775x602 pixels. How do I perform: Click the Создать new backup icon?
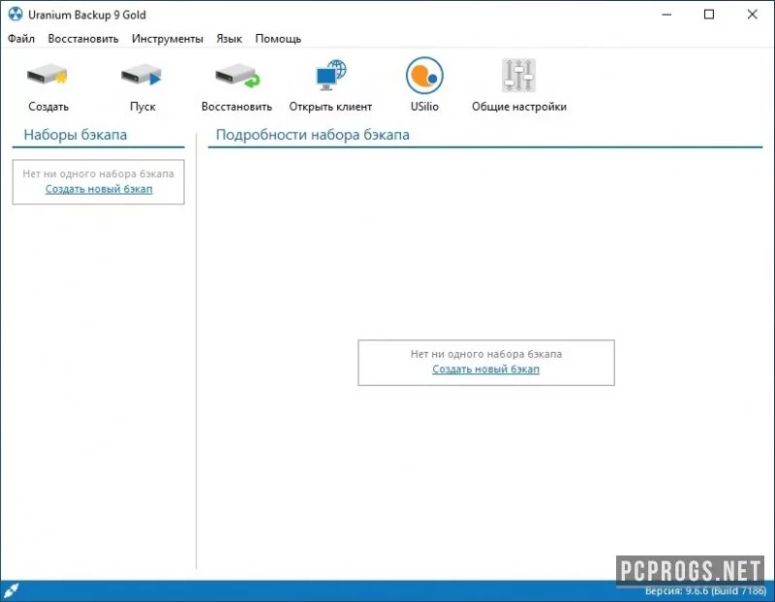(x=47, y=76)
